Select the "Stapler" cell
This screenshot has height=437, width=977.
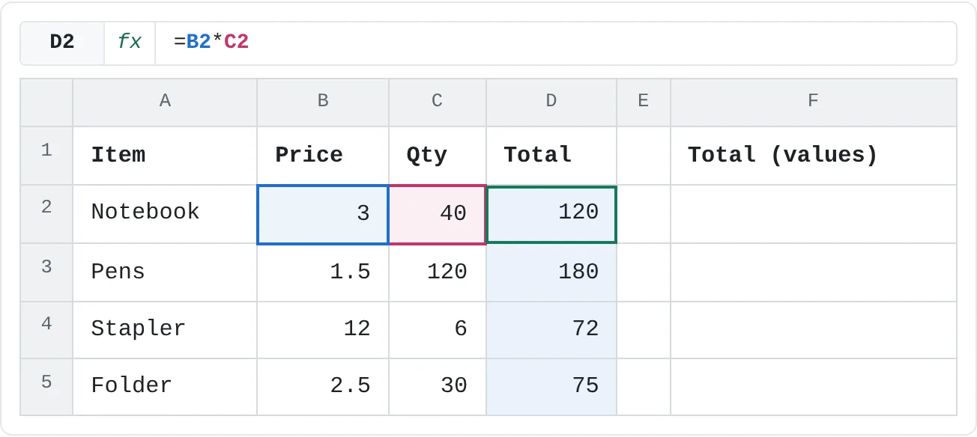(165, 330)
